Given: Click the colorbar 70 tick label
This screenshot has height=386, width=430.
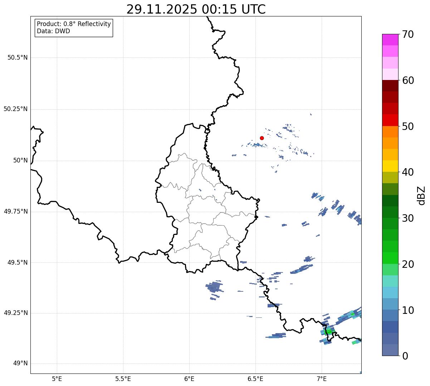Looking at the screenshot, I should pyautogui.click(x=408, y=34).
